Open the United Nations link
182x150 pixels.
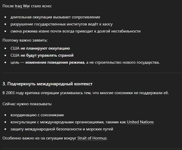pyautogui.click(x=140, y=122)
